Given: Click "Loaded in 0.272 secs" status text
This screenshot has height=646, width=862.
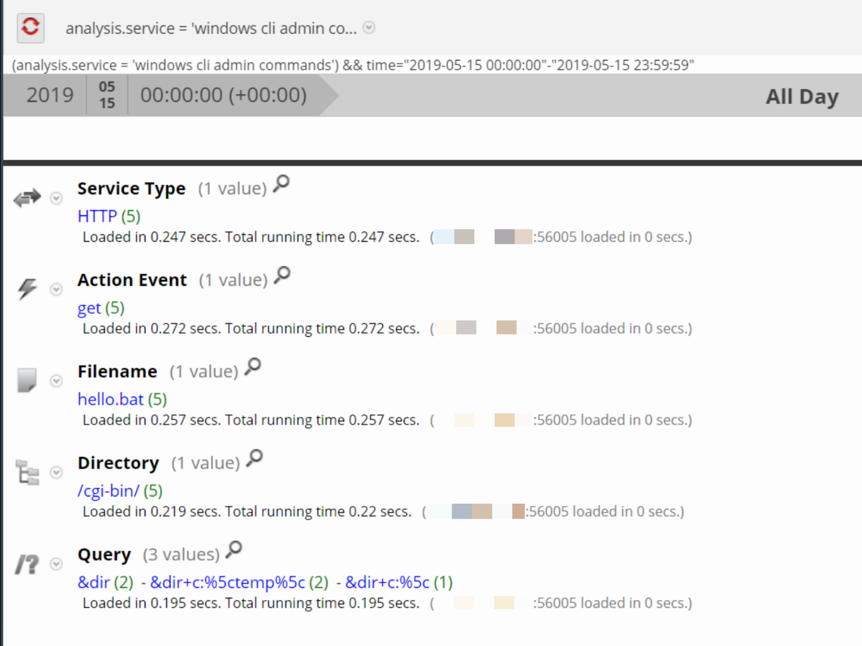Looking at the screenshot, I should (152, 328).
